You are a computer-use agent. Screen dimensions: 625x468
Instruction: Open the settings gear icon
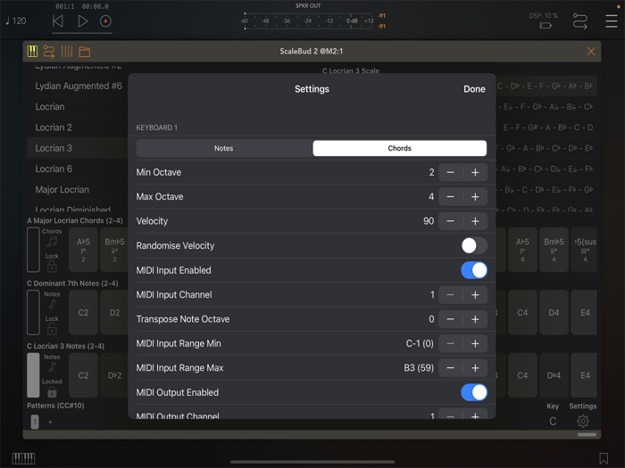pos(583,421)
